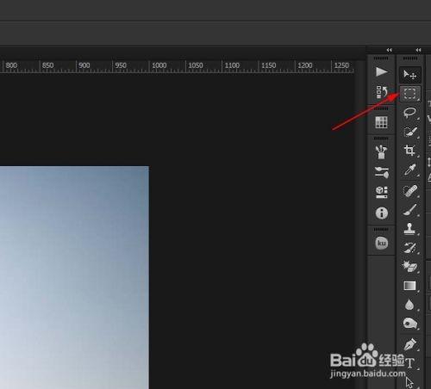The width and height of the screenshot is (431, 389).
Task: Select the Pen tool
Action: coord(410,344)
